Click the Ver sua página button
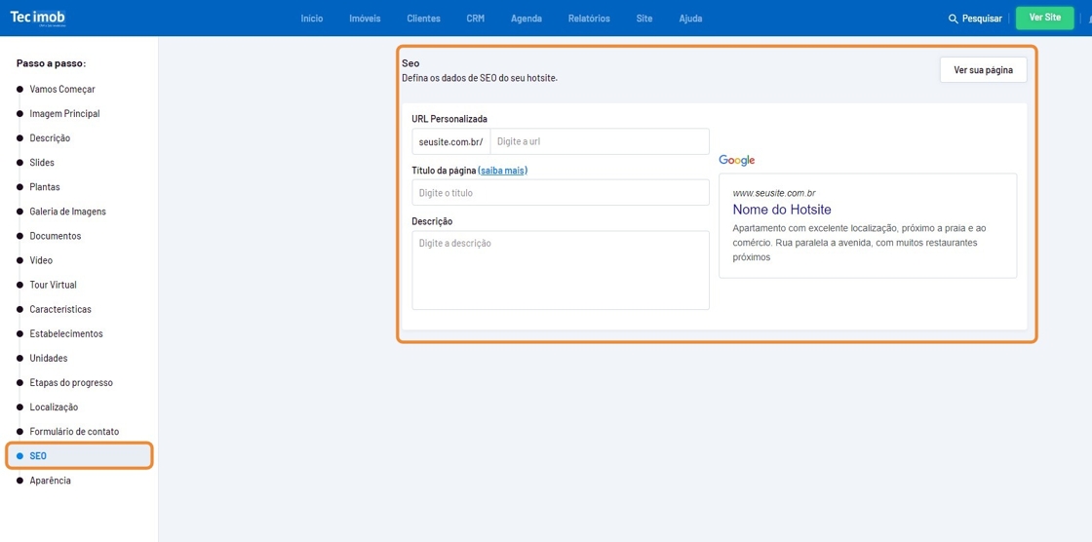 [983, 70]
